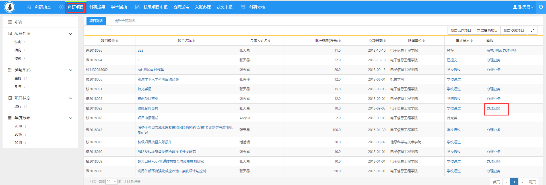
Task: Open the 科研成果 menu item
Action: pos(97,7)
